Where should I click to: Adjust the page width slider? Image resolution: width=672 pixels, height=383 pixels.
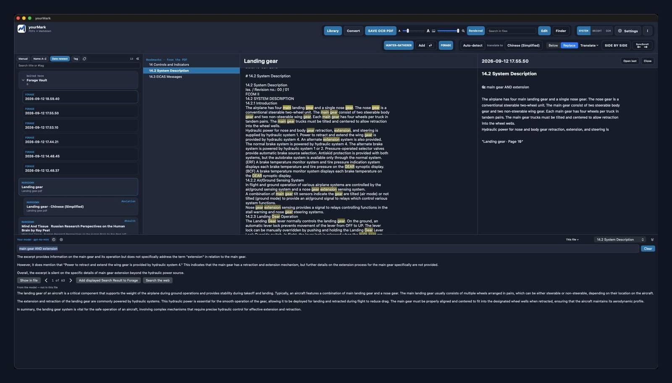[448, 31]
